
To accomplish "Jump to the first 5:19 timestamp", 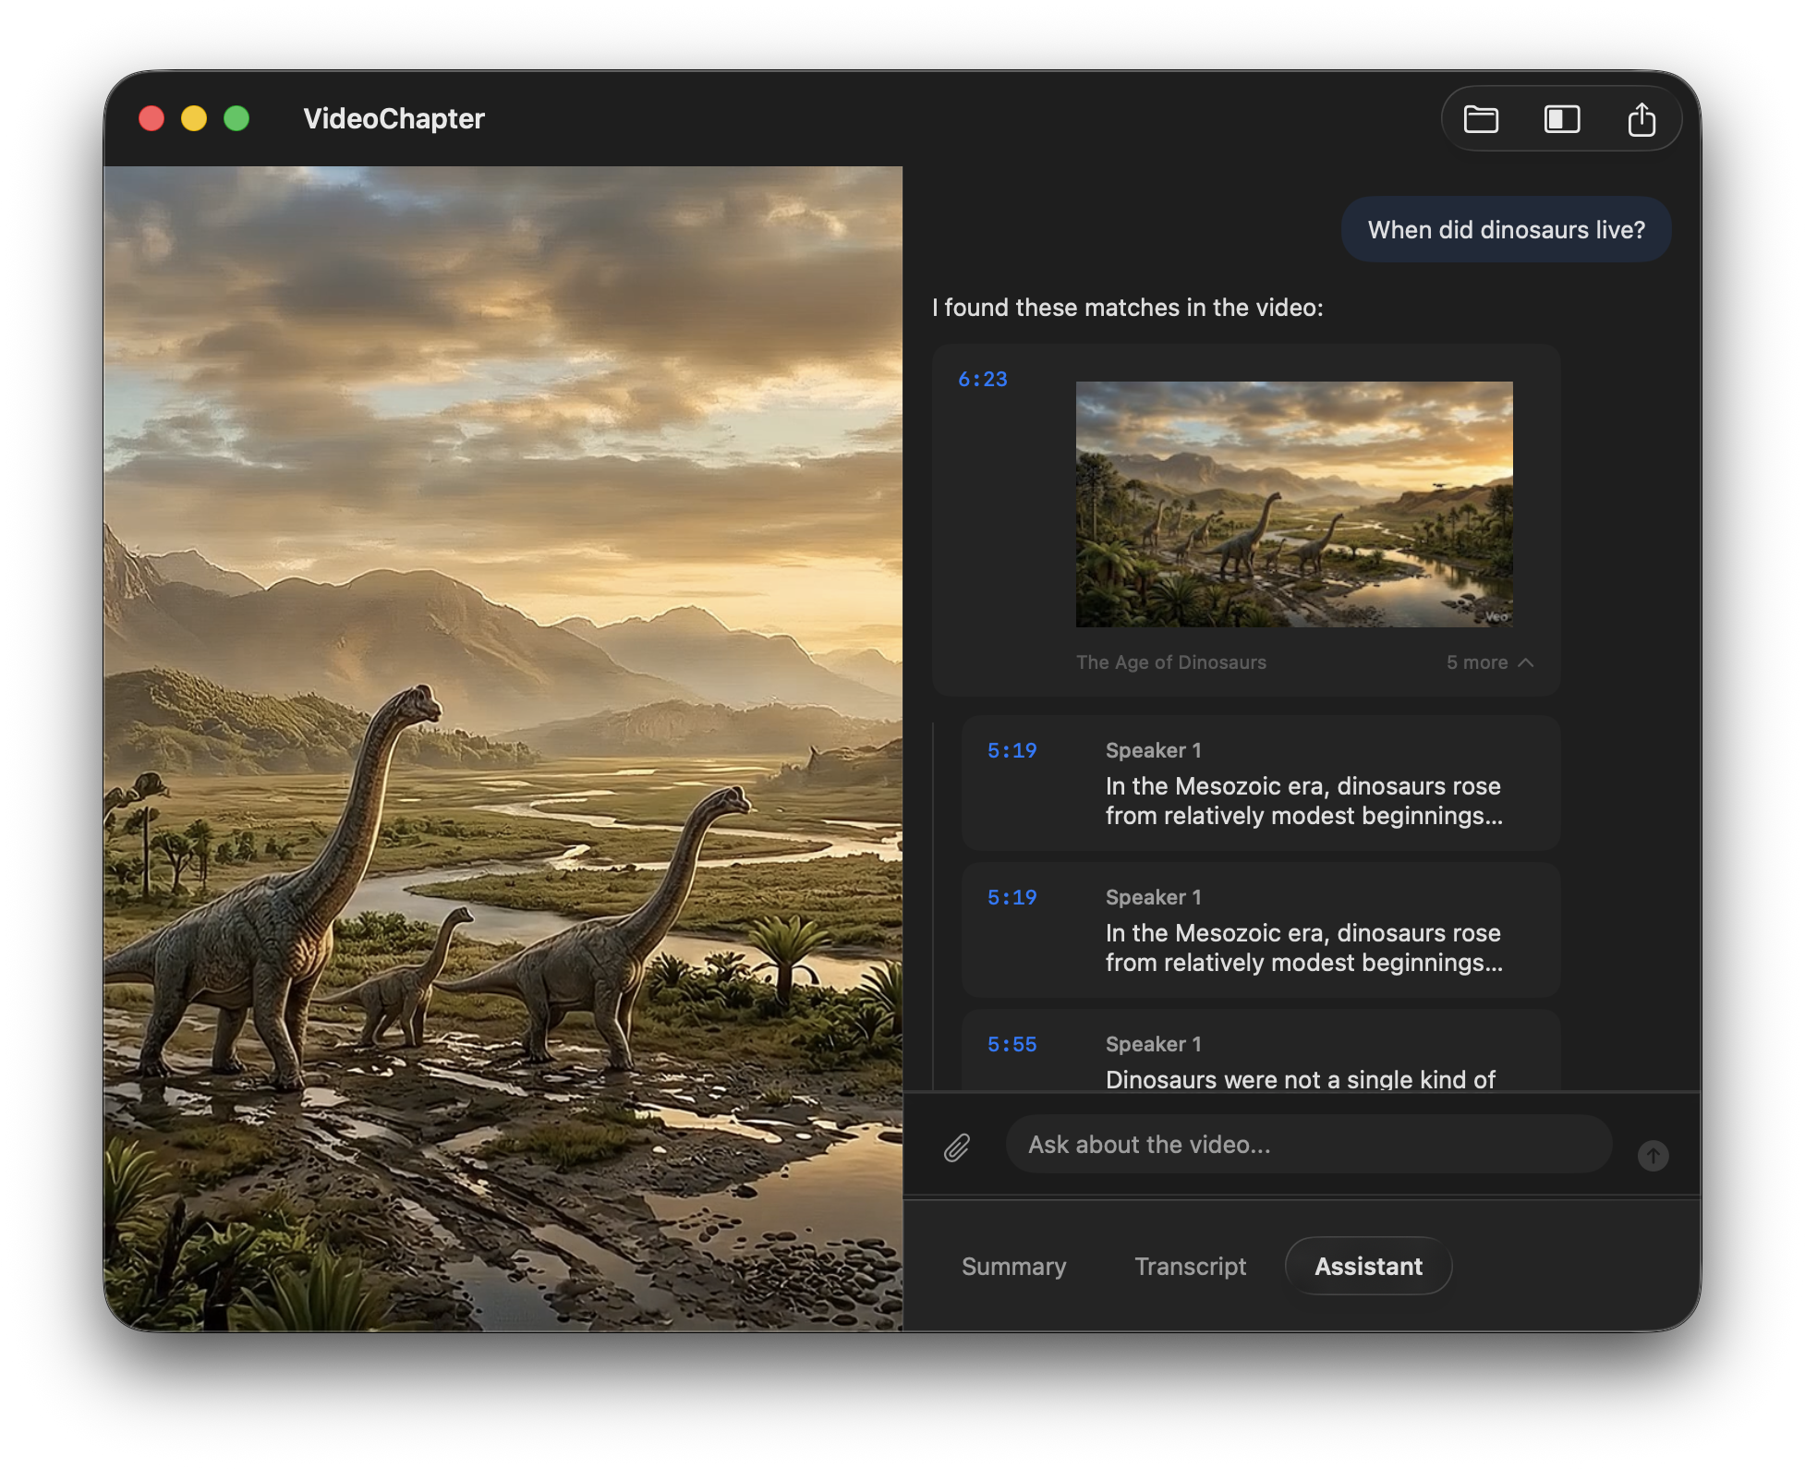I will pyautogui.click(x=1012, y=750).
